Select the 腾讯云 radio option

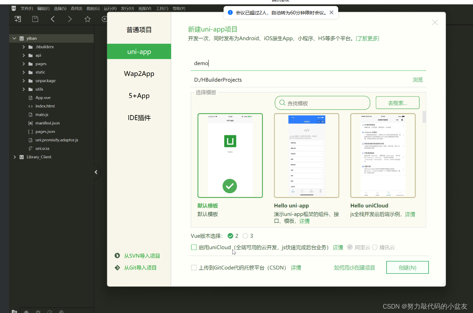375,247
